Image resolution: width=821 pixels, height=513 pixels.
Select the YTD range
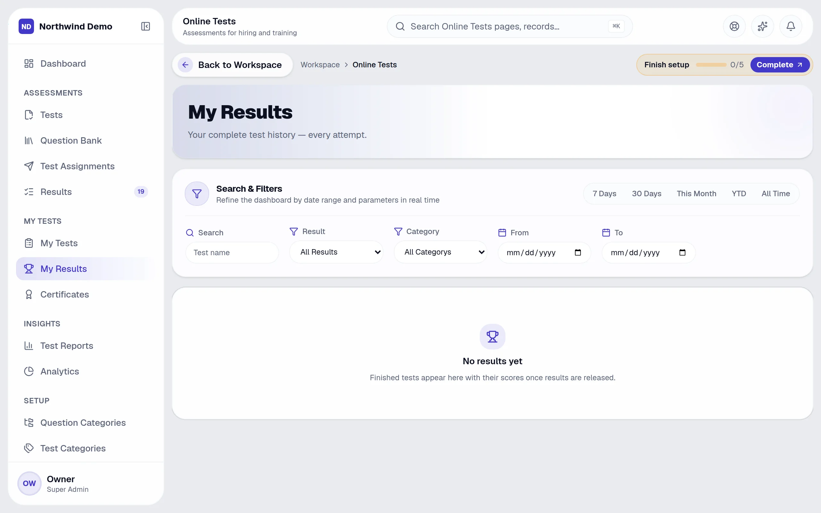point(739,194)
